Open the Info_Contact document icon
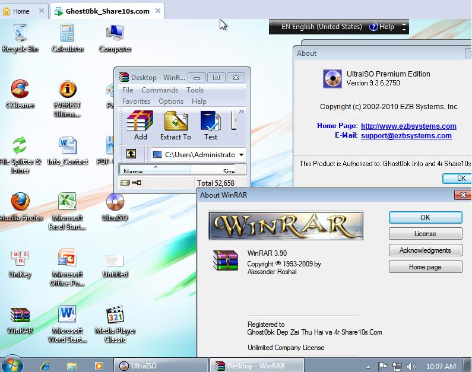 68,150
